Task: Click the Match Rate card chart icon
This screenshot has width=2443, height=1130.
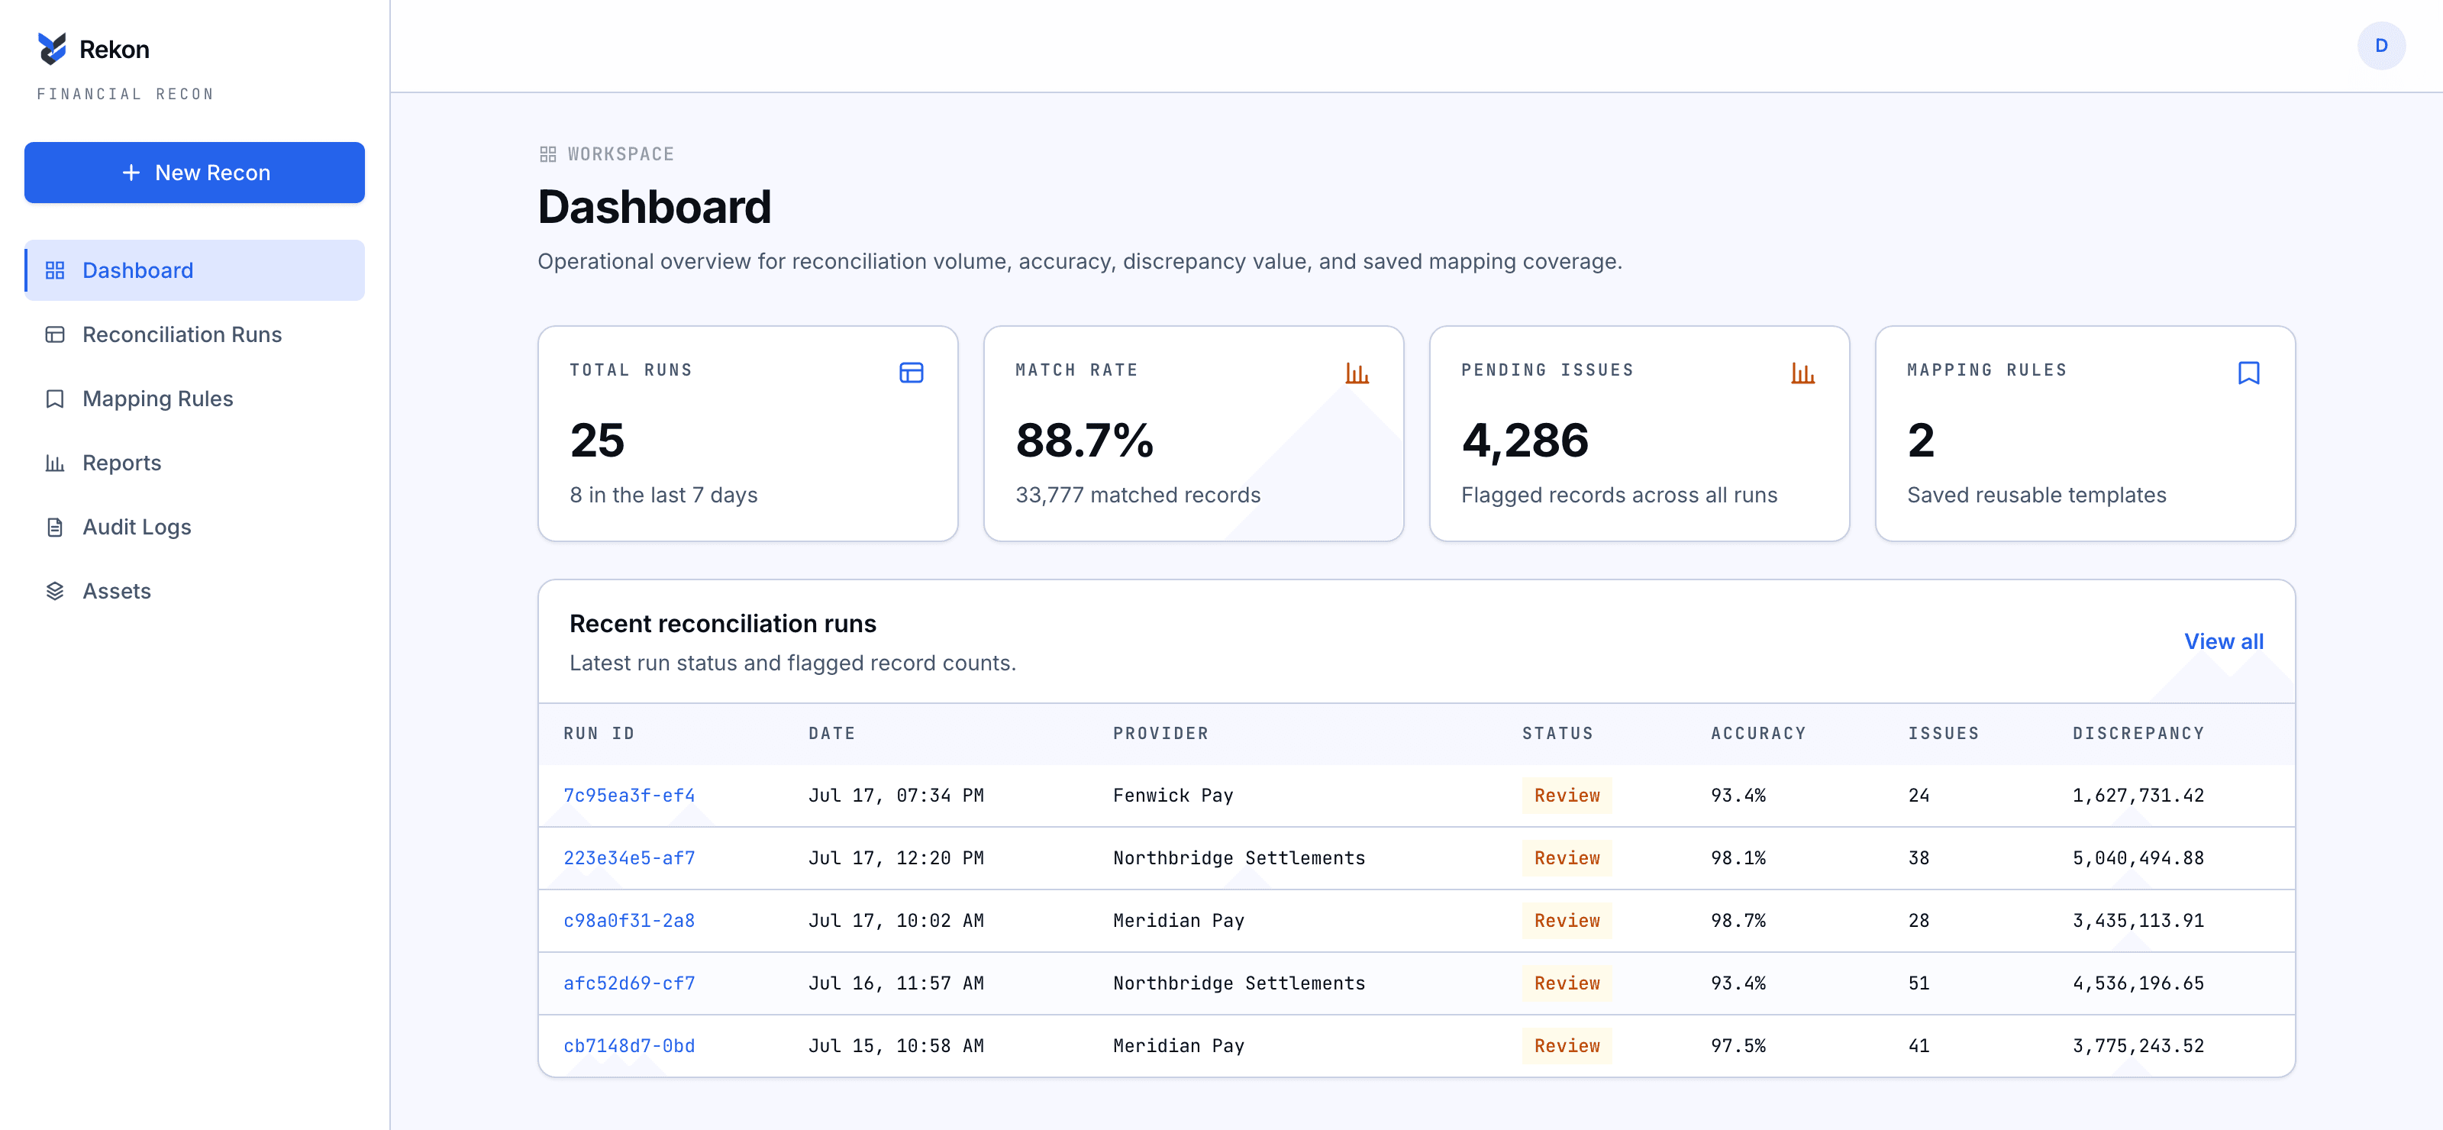Action: 1356,373
